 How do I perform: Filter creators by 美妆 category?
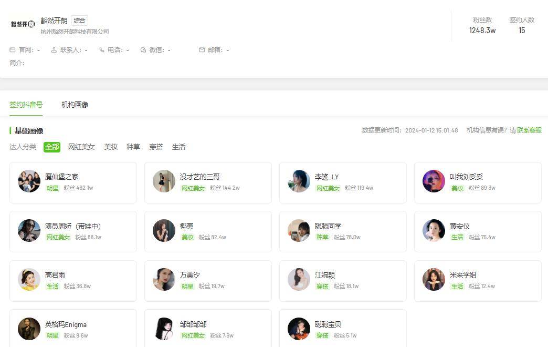(x=111, y=147)
